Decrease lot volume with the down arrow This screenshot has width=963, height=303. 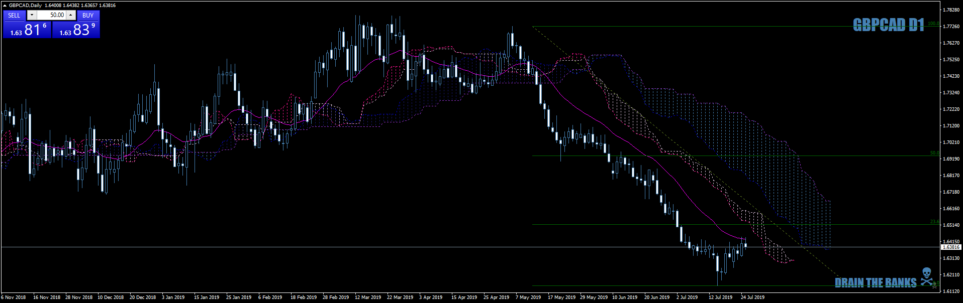pos(32,15)
